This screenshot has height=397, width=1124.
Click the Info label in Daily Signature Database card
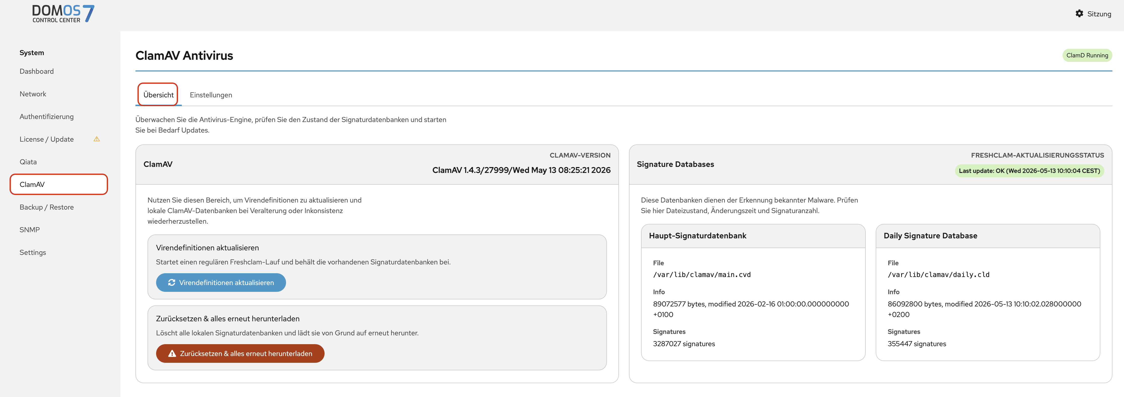tap(893, 292)
